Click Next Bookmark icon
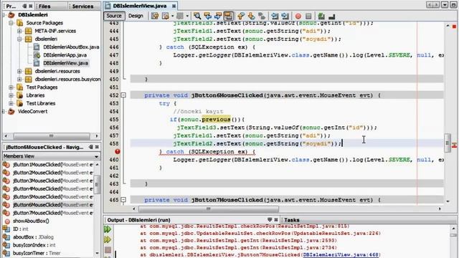459x258 pixels. (251, 16)
